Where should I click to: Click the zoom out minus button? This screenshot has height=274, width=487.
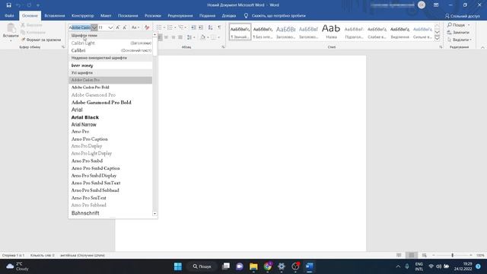coord(434,255)
